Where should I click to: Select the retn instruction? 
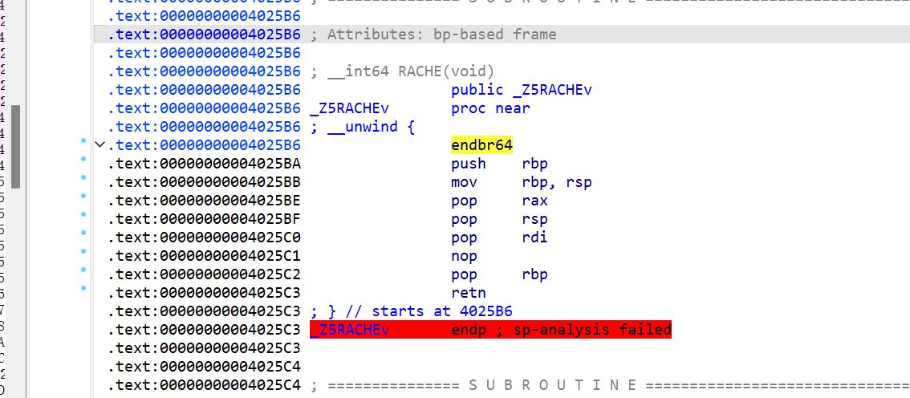[468, 293]
